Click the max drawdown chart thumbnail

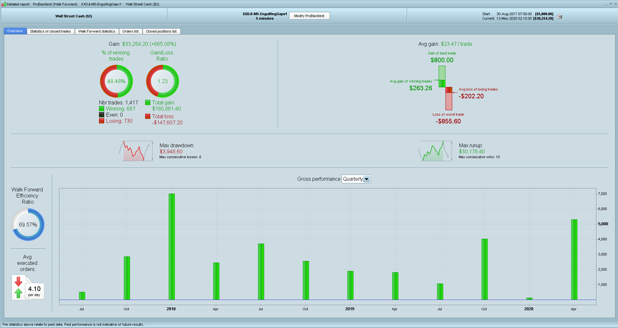136,151
